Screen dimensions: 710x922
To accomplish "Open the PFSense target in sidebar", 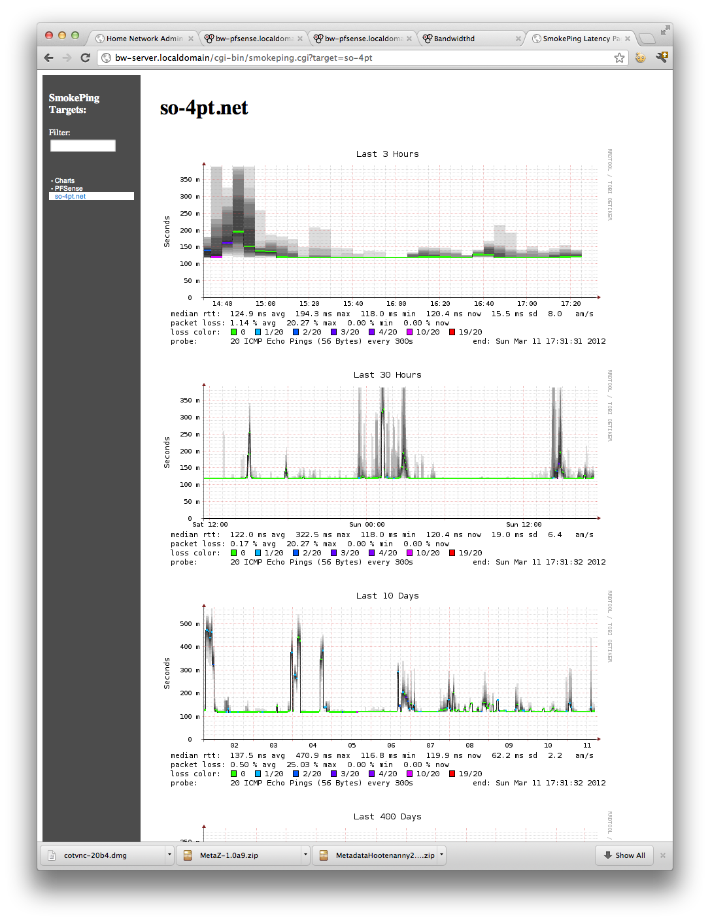I will (69, 188).
